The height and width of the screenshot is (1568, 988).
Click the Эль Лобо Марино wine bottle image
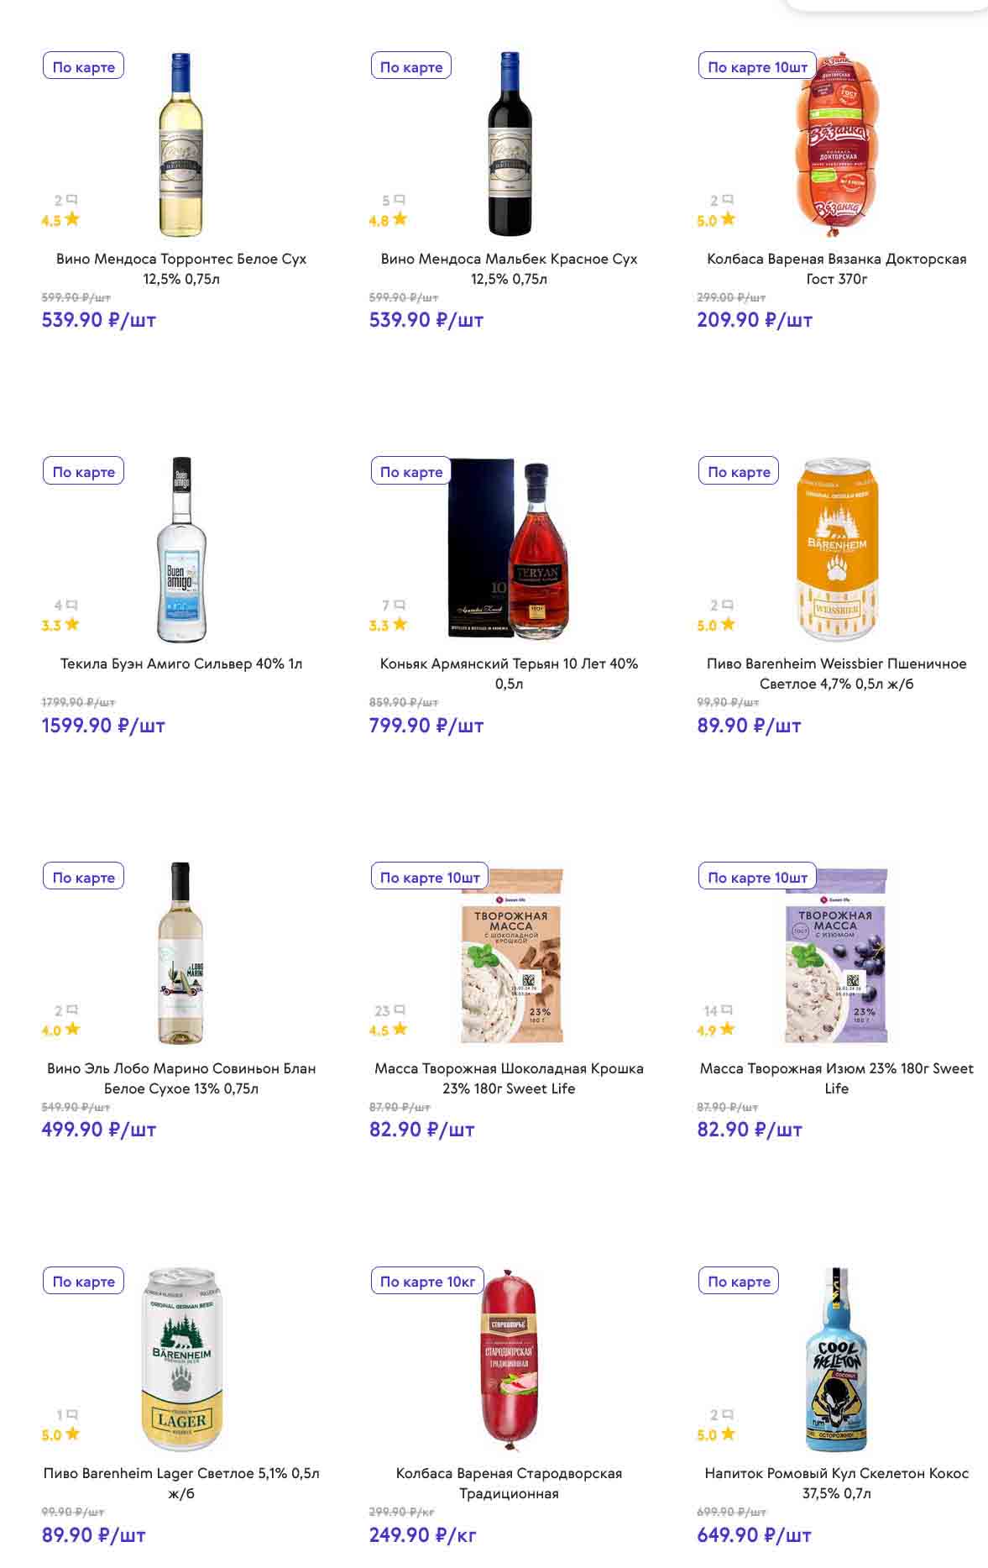click(181, 953)
